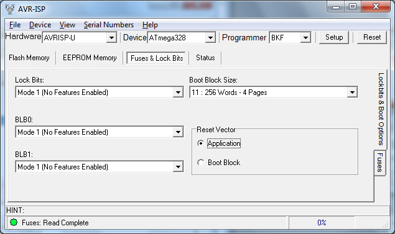Click the AVR-ISP app icon in title bar

10,9
